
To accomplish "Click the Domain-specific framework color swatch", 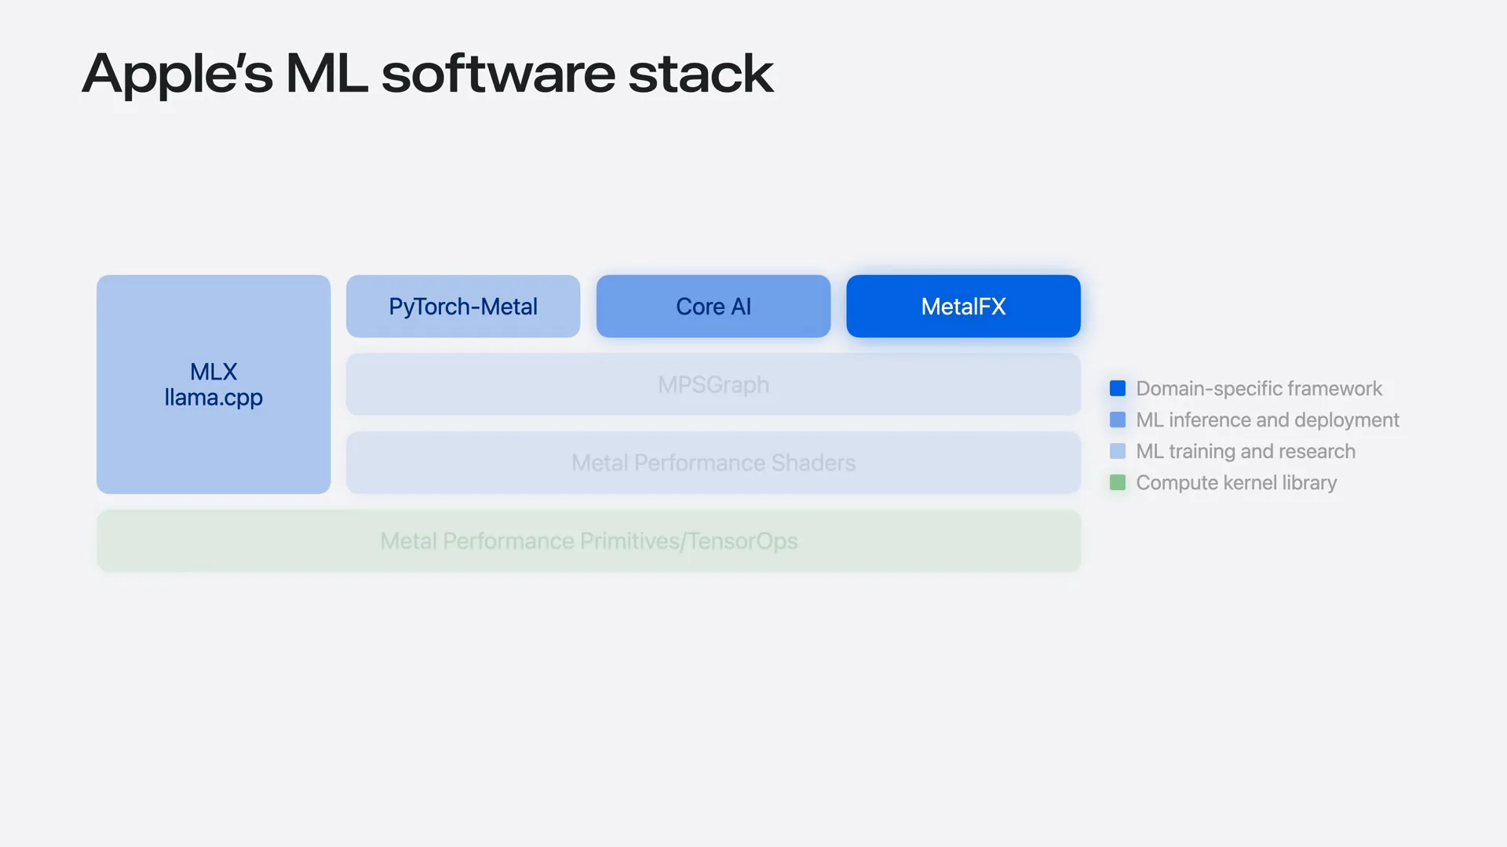I will click(1118, 388).
